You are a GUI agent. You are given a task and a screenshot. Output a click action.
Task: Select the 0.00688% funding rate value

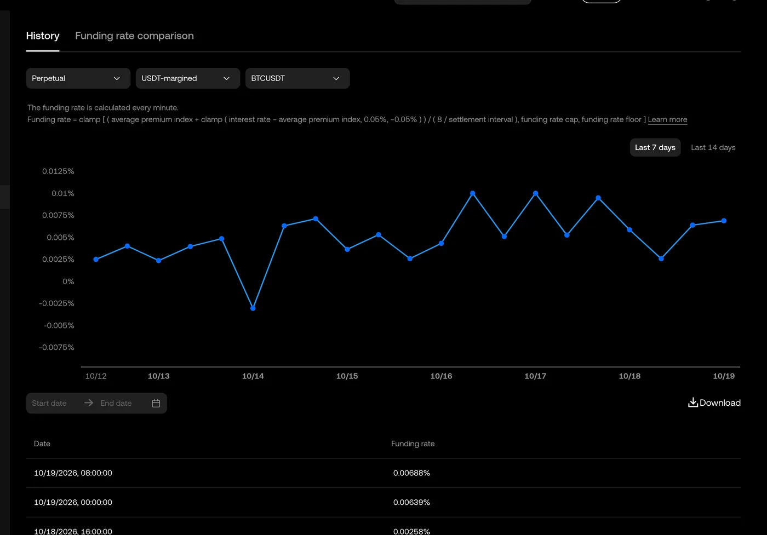point(411,473)
